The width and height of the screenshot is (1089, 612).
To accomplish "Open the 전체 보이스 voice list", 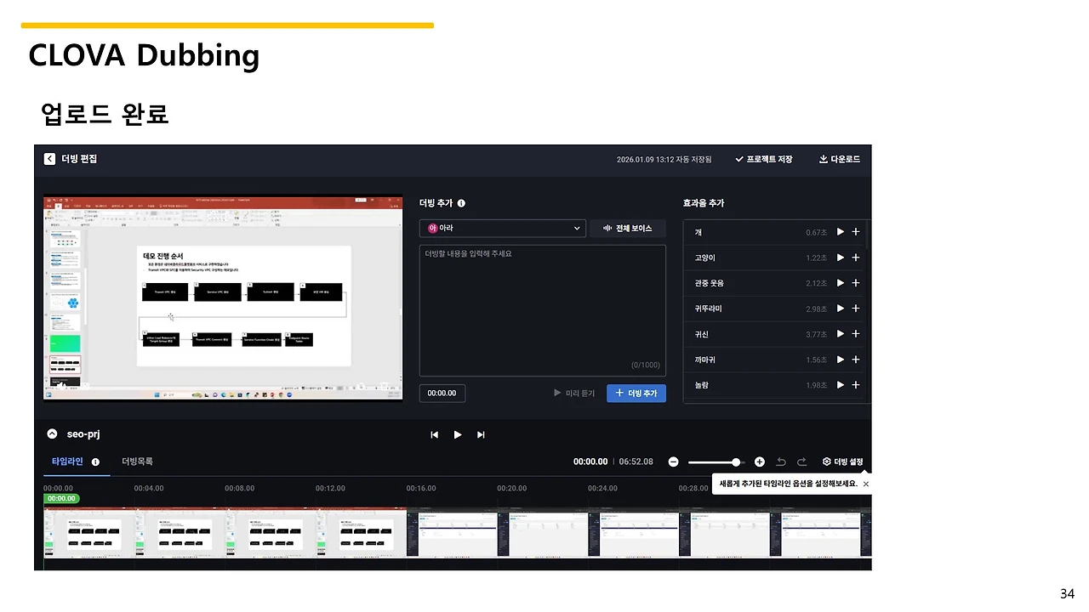I will click(x=628, y=228).
